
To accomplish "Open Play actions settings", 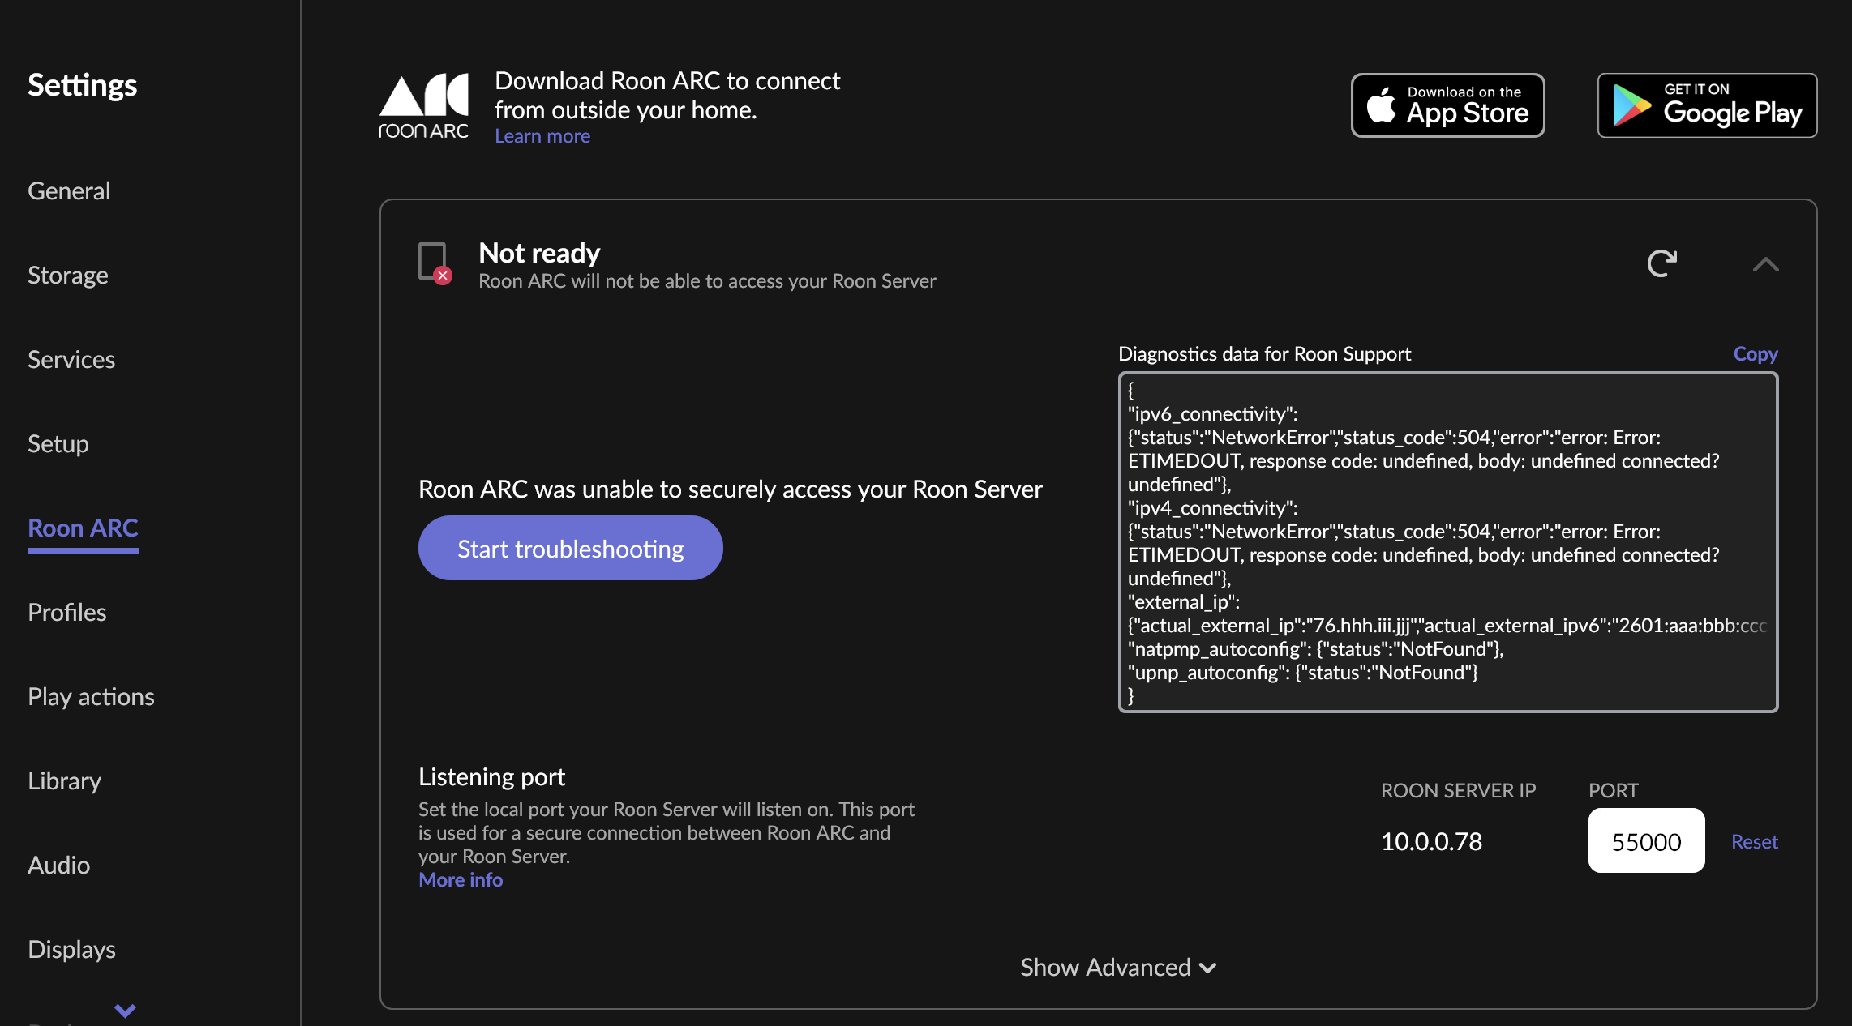I will (x=91, y=697).
